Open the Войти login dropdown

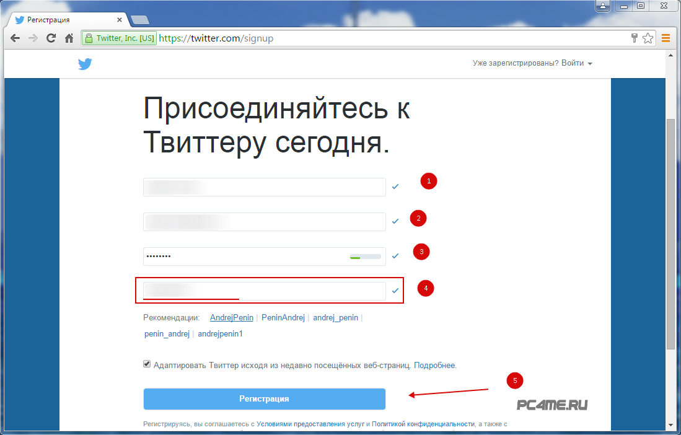tap(577, 63)
